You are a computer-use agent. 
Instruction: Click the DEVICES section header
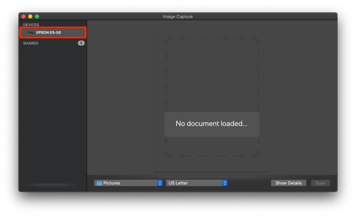tap(31, 25)
